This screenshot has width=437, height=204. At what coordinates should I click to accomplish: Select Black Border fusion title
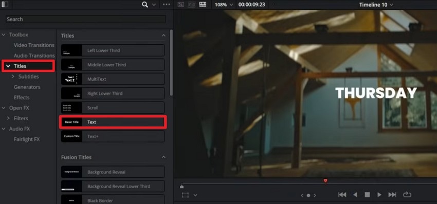click(113, 199)
